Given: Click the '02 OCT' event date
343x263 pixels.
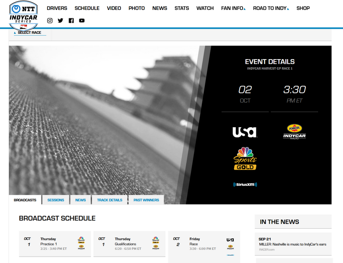Looking at the screenshot, I should point(245,94).
